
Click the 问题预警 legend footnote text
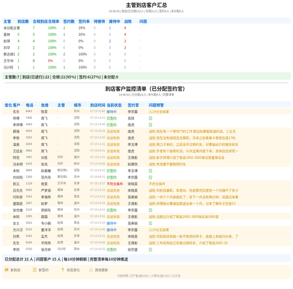click(149, 276)
